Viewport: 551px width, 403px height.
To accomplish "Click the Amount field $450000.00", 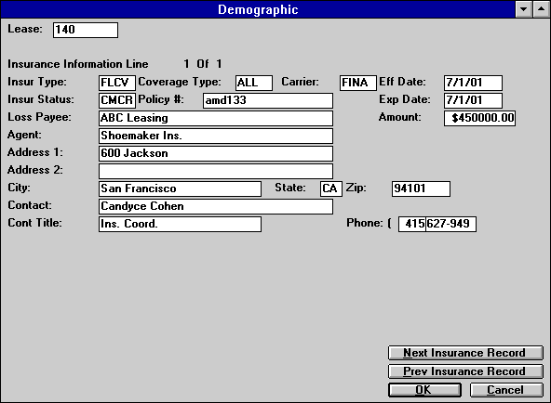I will [x=479, y=118].
